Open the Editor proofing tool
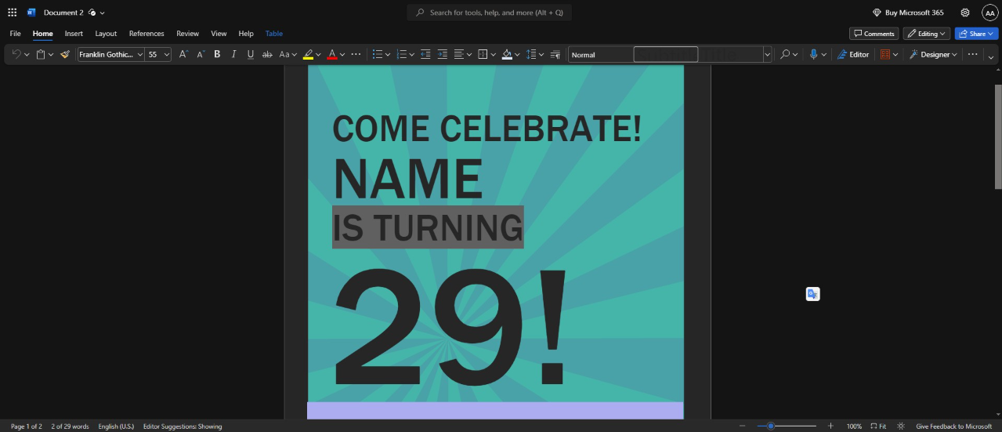1002x432 pixels. click(853, 55)
